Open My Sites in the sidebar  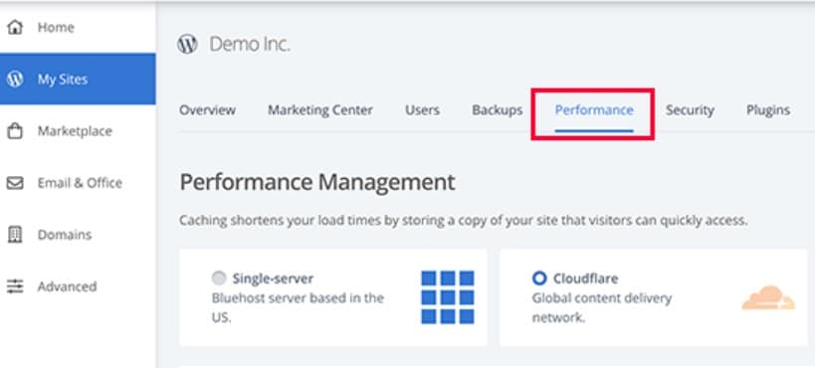(78, 79)
